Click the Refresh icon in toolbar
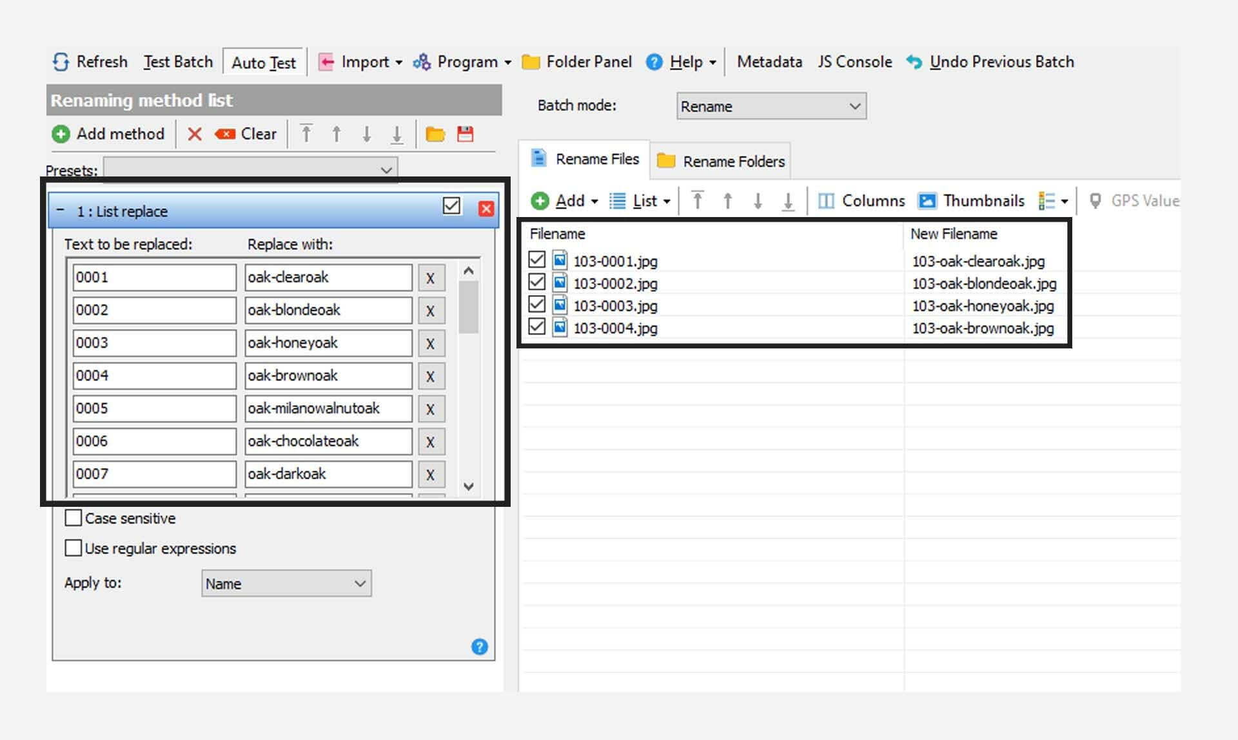The image size is (1238, 740). click(61, 62)
